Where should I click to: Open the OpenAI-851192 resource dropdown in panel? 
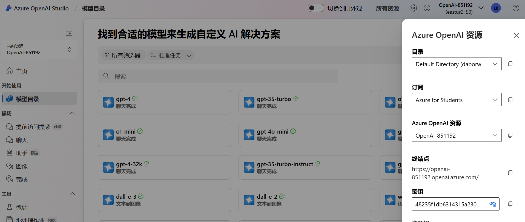pyautogui.click(x=457, y=135)
